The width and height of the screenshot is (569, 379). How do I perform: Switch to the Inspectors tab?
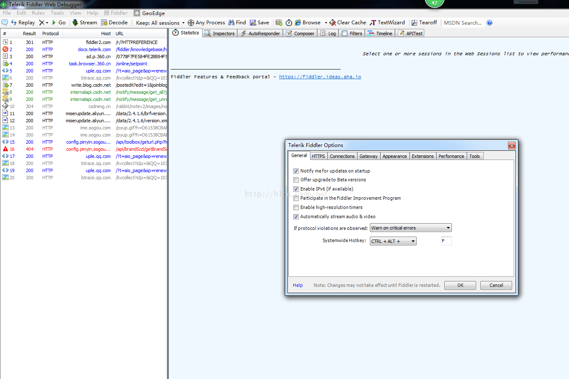click(x=220, y=34)
